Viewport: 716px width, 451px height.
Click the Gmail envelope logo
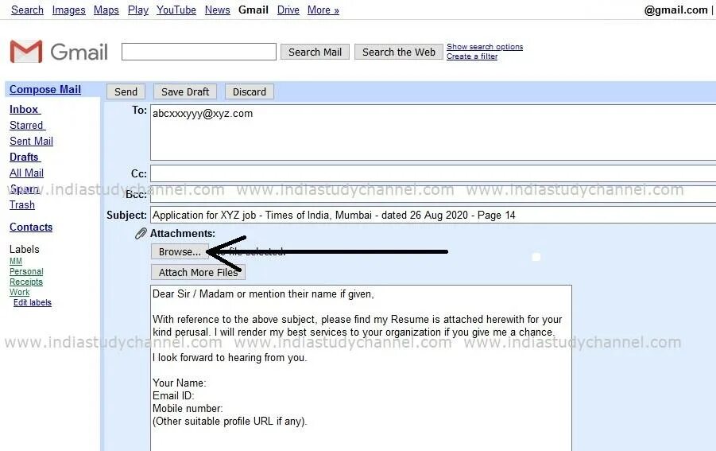(26, 51)
